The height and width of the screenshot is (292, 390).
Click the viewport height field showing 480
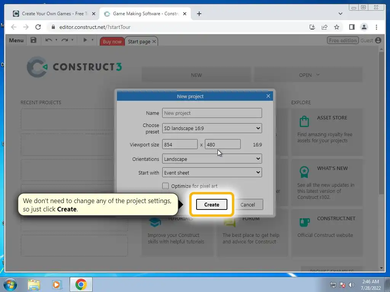[x=222, y=144]
